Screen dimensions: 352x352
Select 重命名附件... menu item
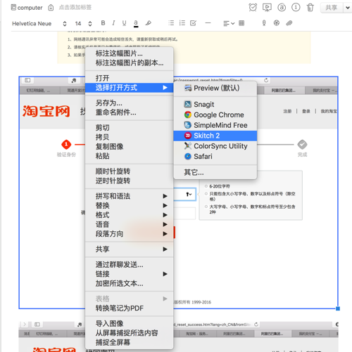tap(130, 112)
